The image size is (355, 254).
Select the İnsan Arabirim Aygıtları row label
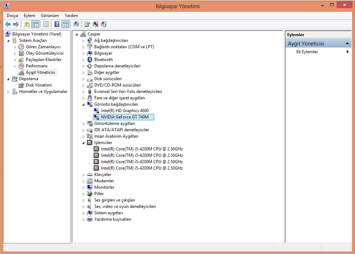click(116, 136)
